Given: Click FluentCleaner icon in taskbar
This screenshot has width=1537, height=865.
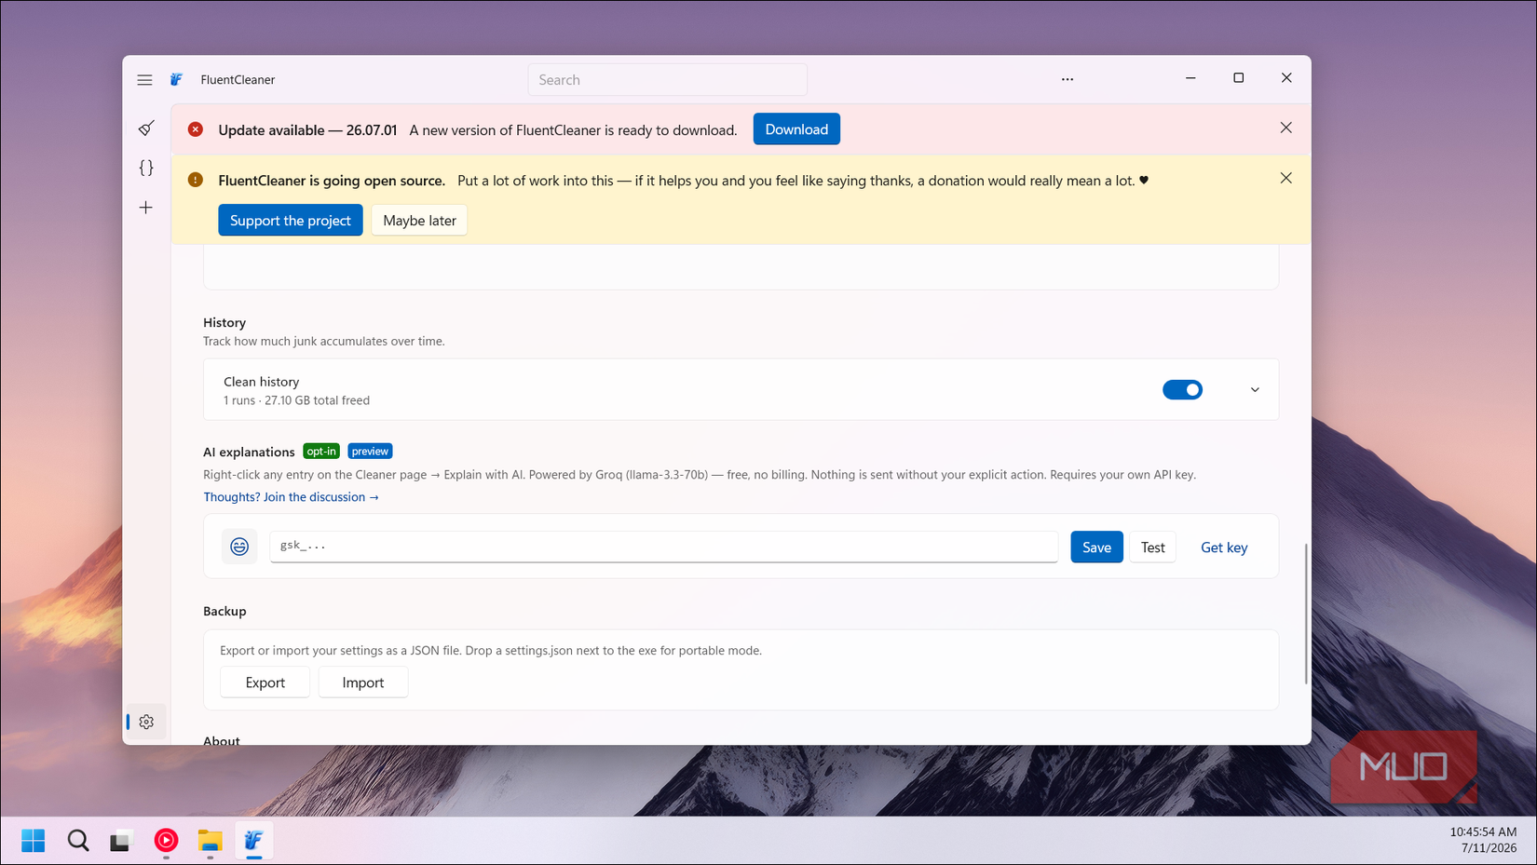Looking at the screenshot, I should tap(253, 841).
